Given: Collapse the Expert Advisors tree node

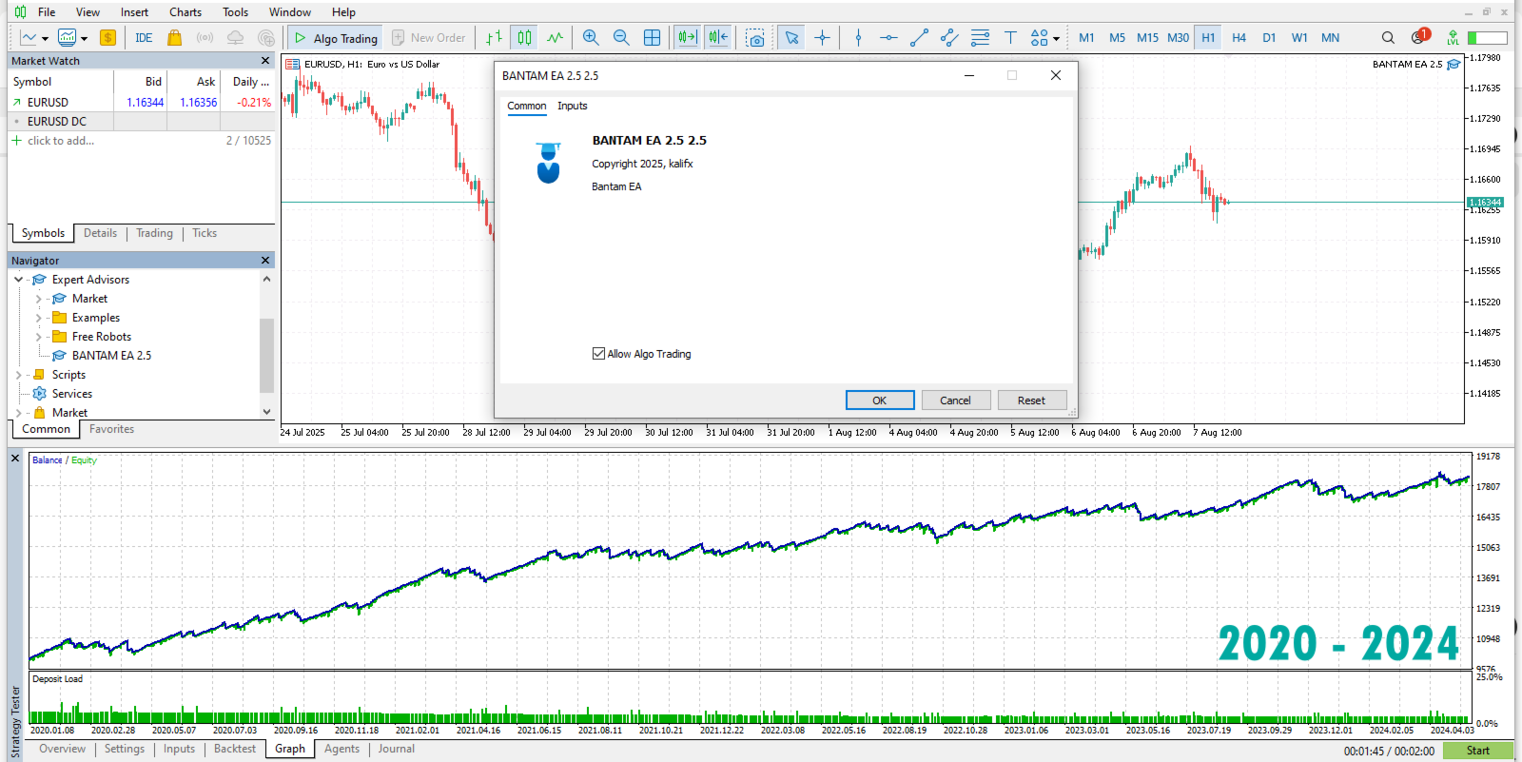Looking at the screenshot, I should [18, 280].
